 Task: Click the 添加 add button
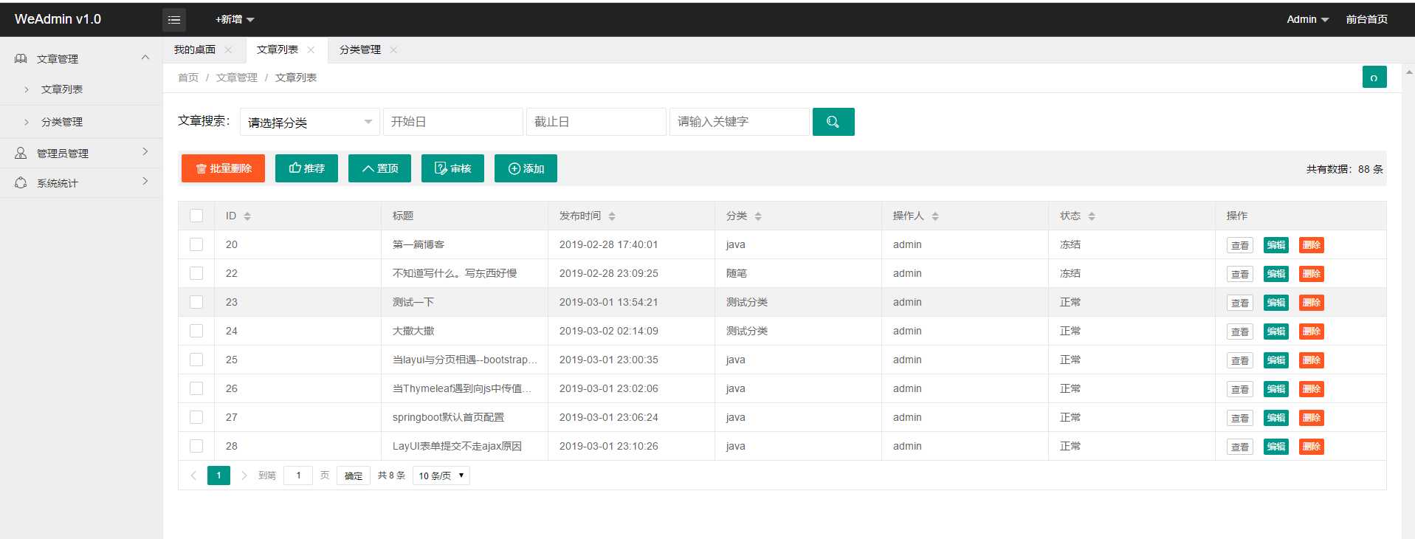coord(526,168)
